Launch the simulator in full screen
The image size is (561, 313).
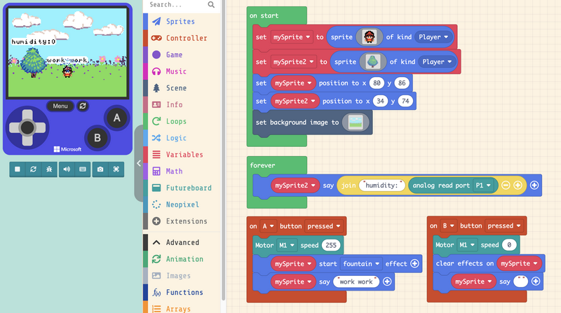[117, 169]
